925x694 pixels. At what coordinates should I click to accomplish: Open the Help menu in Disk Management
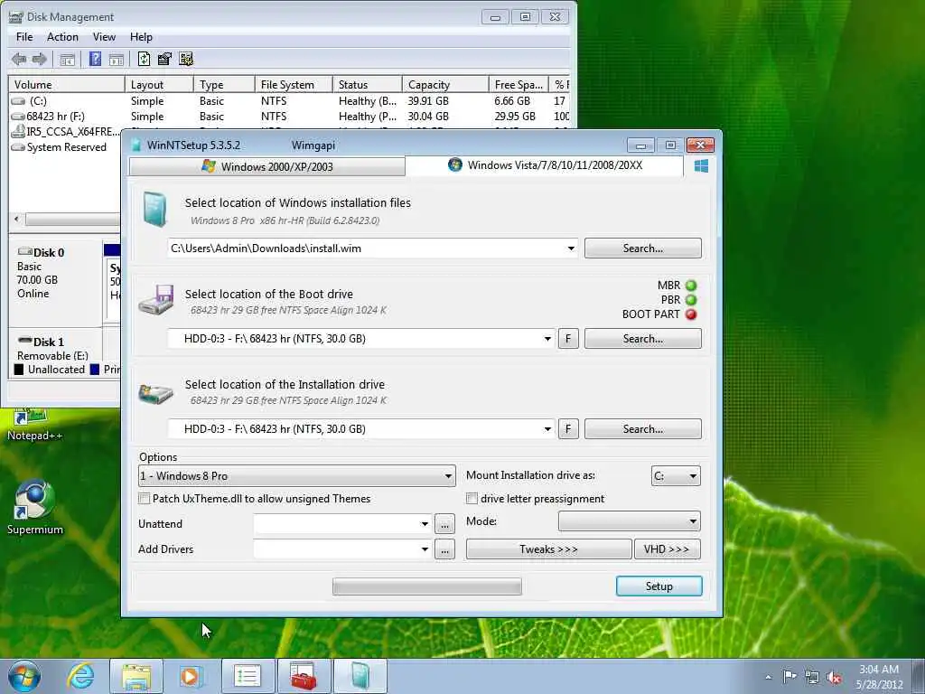click(x=141, y=36)
